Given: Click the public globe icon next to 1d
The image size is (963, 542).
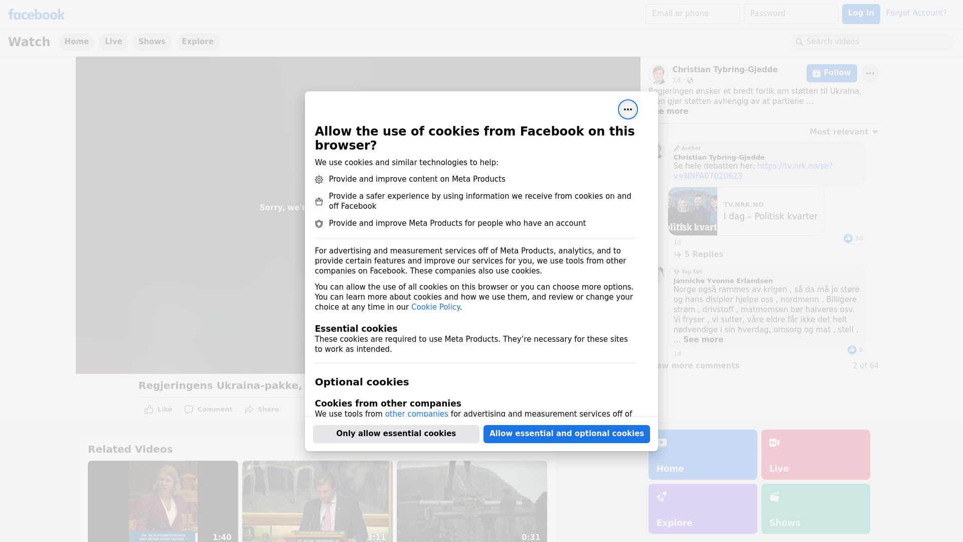Looking at the screenshot, I should 690,80.
